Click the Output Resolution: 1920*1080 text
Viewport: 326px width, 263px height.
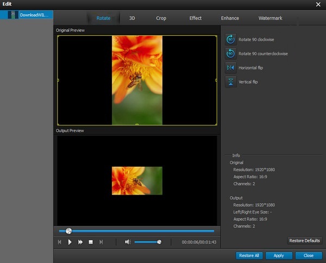pyautogui.click(x=254, y=205)
